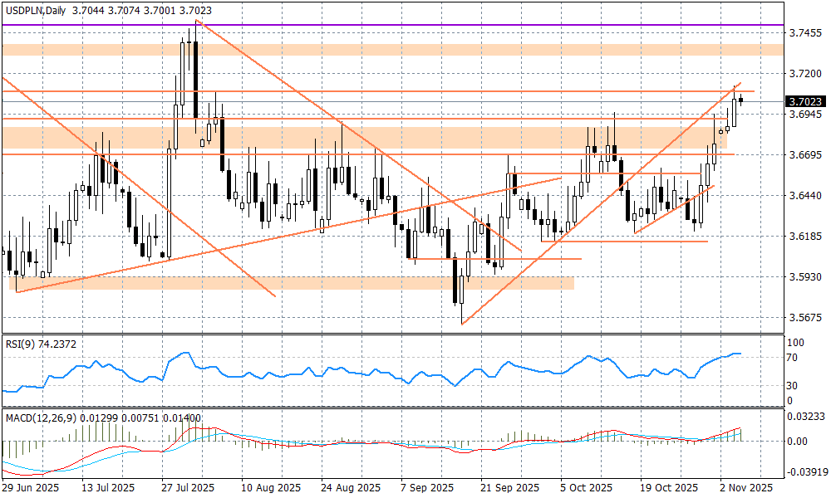
Task: Select the current price tag 3.7023
Action: tap(804, 101)
